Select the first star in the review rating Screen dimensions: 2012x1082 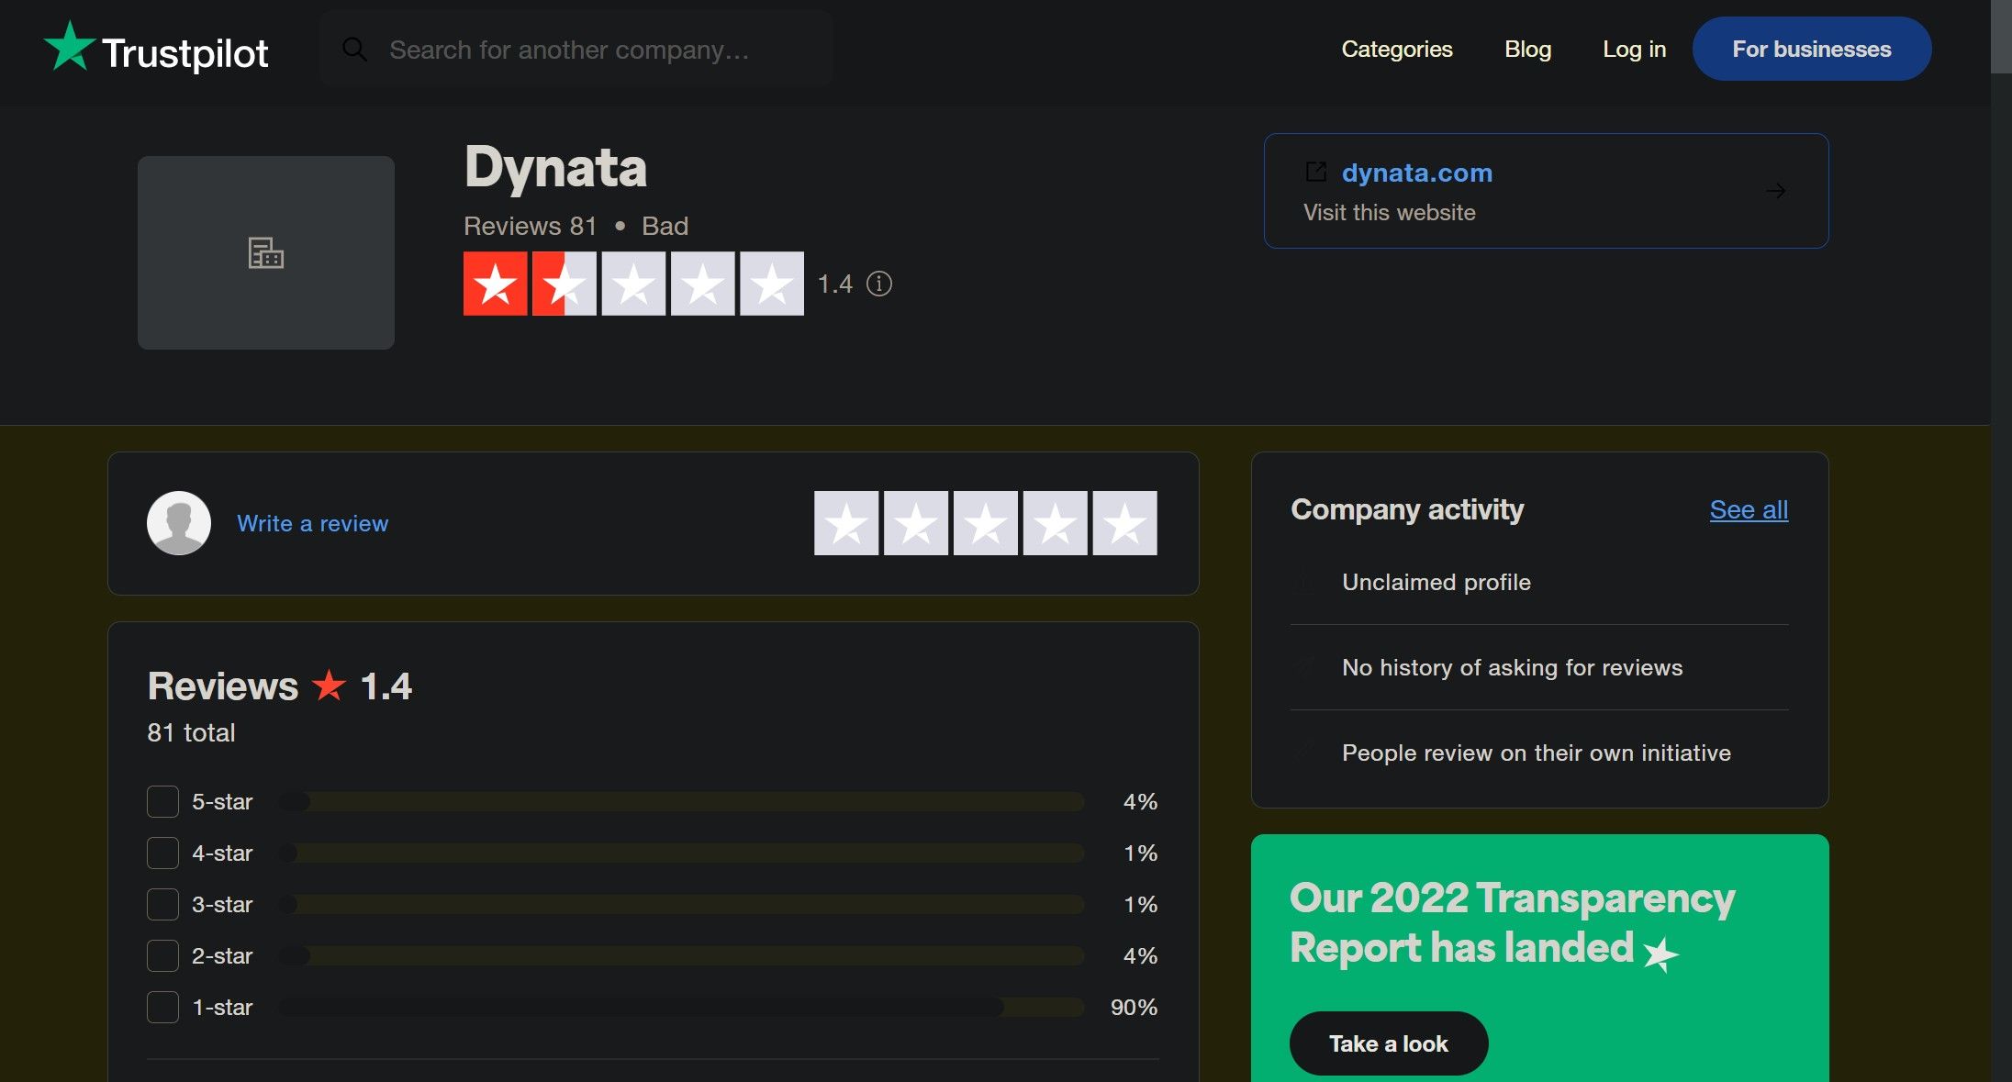(846, 523)
